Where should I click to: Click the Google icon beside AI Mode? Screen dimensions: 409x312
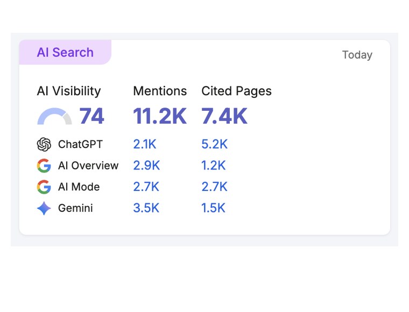click(x=44, y=187)
